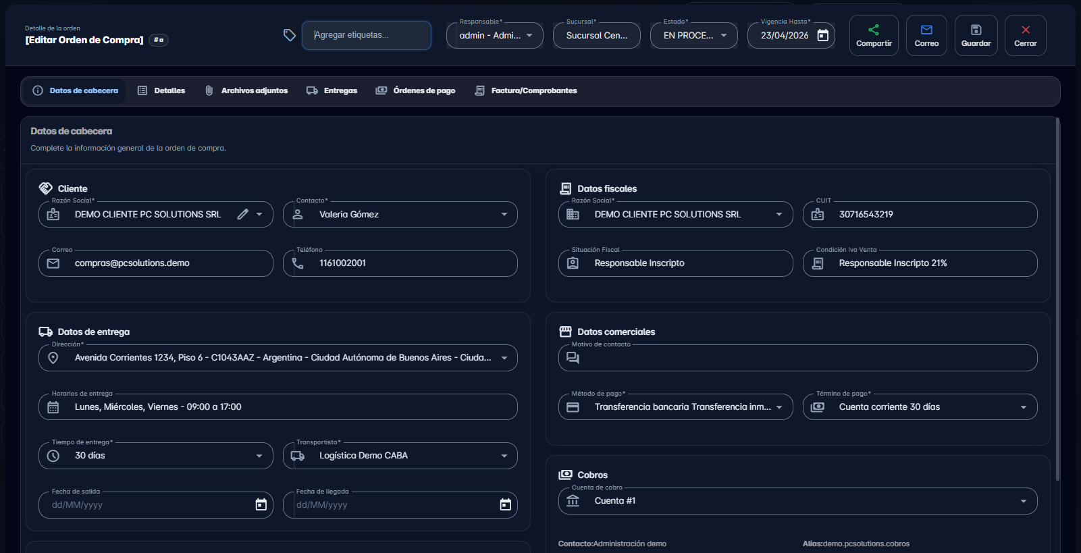1081x553 pixels.
Task: Click the #a badge next to the title
Action: tap(159, 40)
